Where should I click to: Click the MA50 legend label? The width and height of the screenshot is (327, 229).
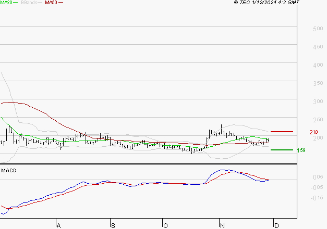pyautogui.click(x=51, y=3)
